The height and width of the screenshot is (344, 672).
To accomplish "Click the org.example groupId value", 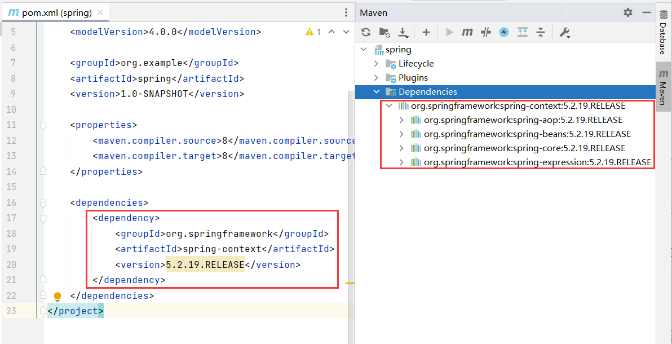I will click(x=152, y=63).
